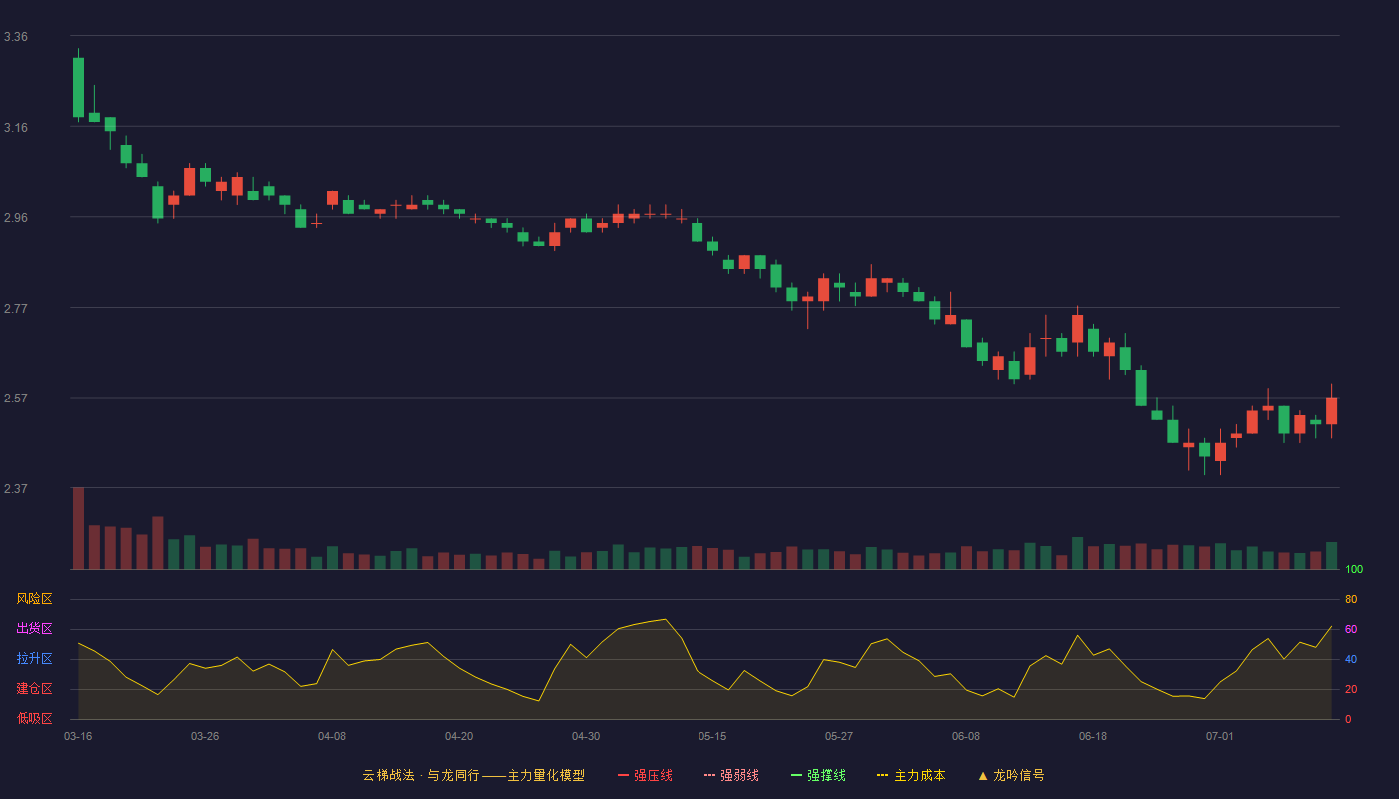Click the blue 40 indicator scale value
This screenshot has width=1399, height=799.
coord(1351,659)
